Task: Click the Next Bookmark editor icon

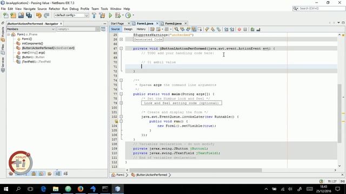Action: pyautogui.click(x=212, y=29)
